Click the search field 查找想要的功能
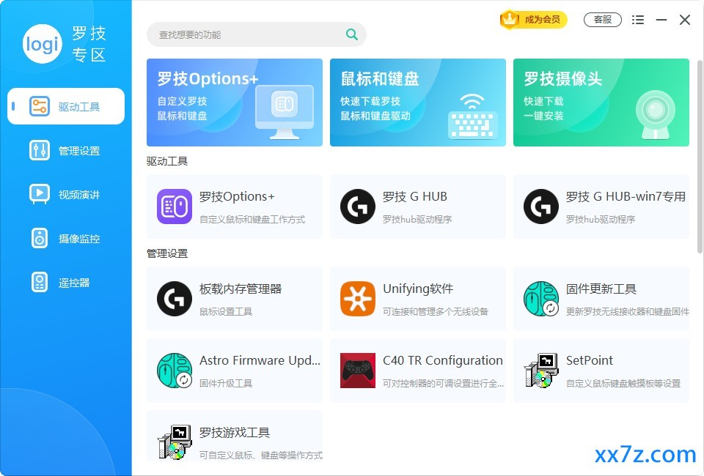The width and height of the screenshot is (704, 476). [257, 34]
